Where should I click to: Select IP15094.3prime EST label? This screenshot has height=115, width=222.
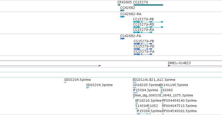[145, 90]
